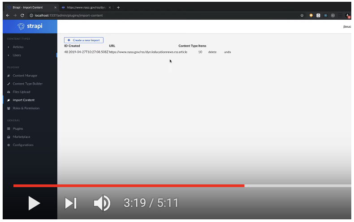Click the site info icon in address bar
The width and height of the screenshot is (354, 222).
[x=31, y=15]
